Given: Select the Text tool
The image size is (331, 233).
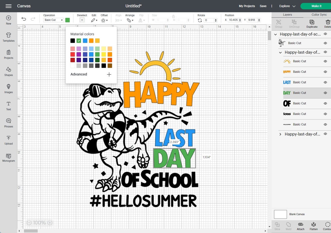Looking at the screenshot, I should 8,105.
